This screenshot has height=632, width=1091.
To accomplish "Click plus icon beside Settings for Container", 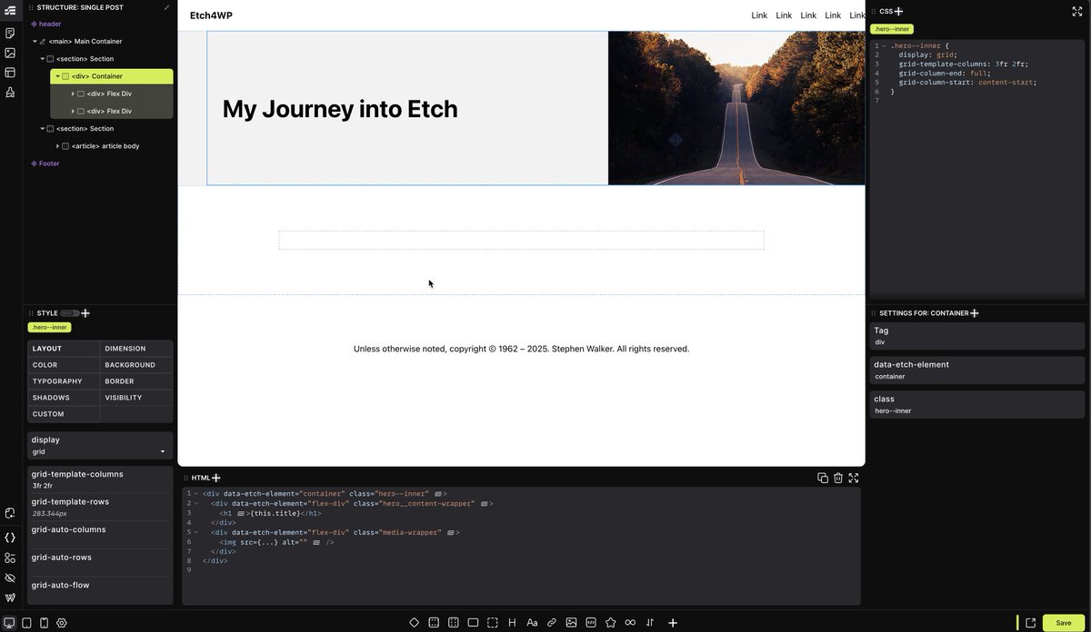I will (x=975, y=313).
